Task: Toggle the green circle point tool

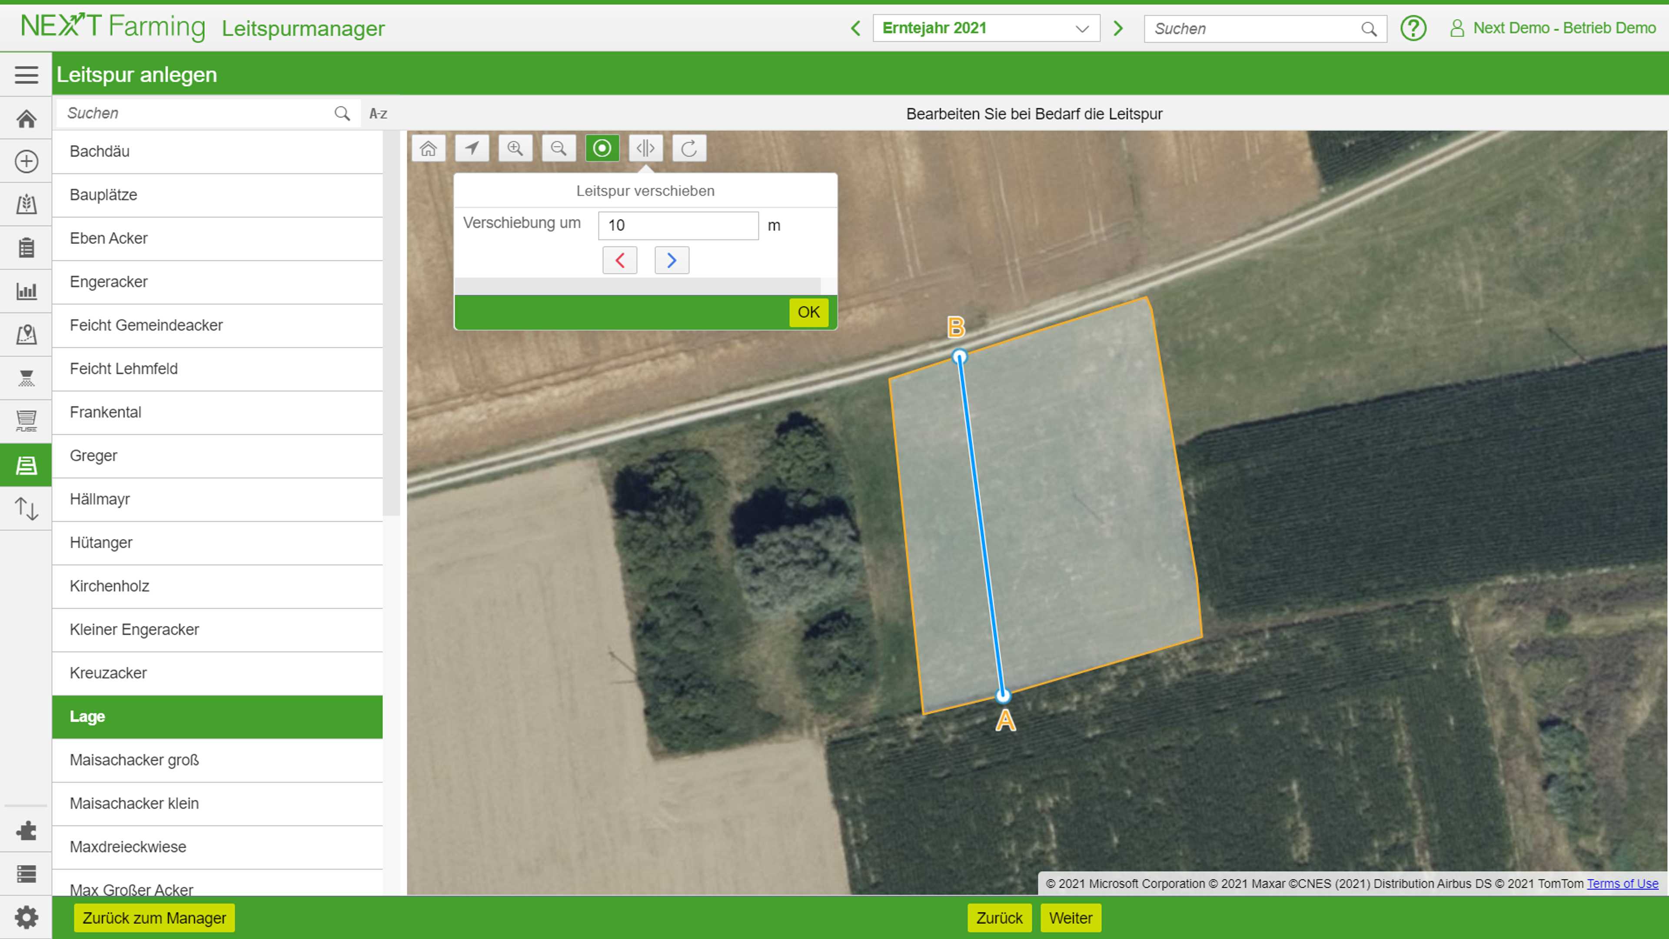Action: click(x=602, y=148)
